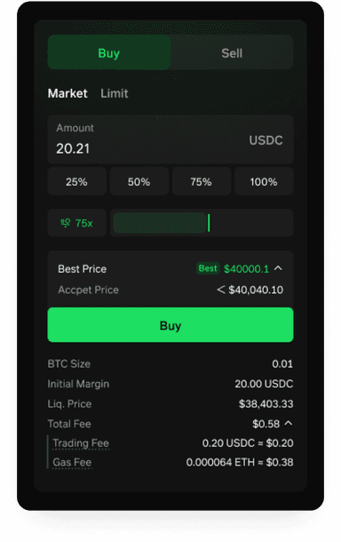Switch to the Sell side toggle

(232, 52)
